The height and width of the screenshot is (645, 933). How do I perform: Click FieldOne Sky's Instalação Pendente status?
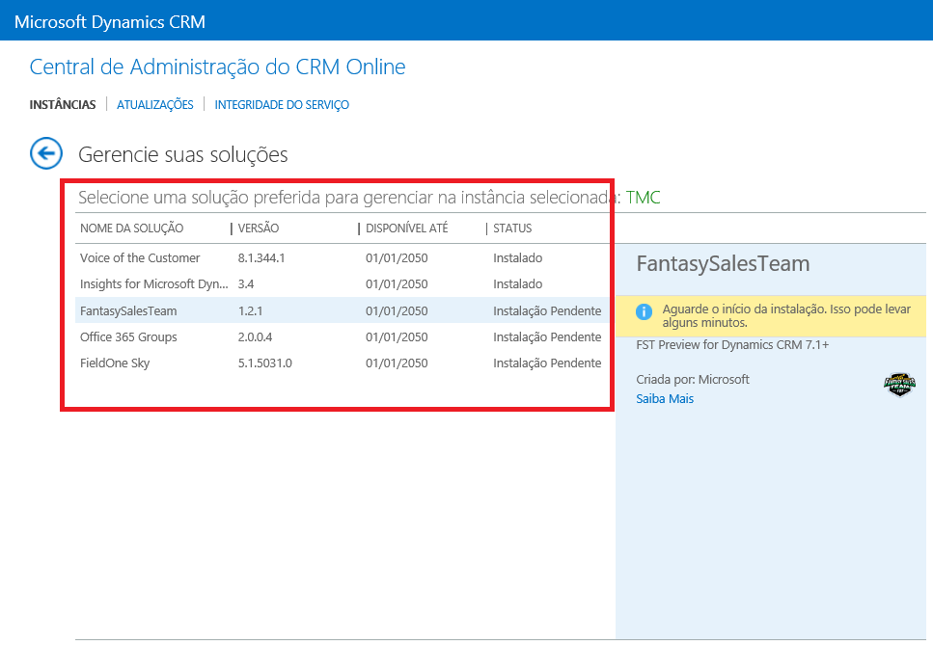pyautogui.click(x=547, y=363)
